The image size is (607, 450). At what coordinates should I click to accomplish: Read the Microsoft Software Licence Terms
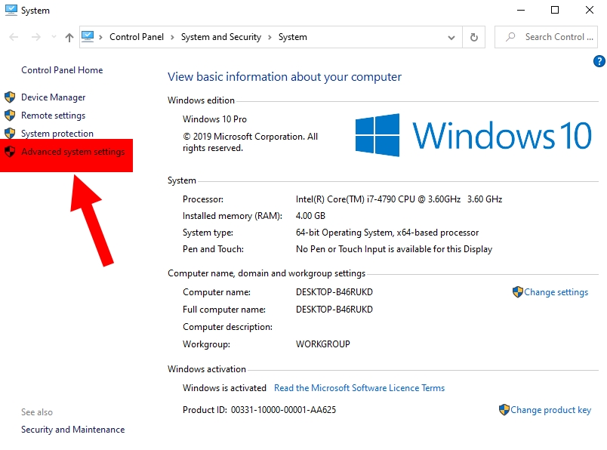click(359, 388)
